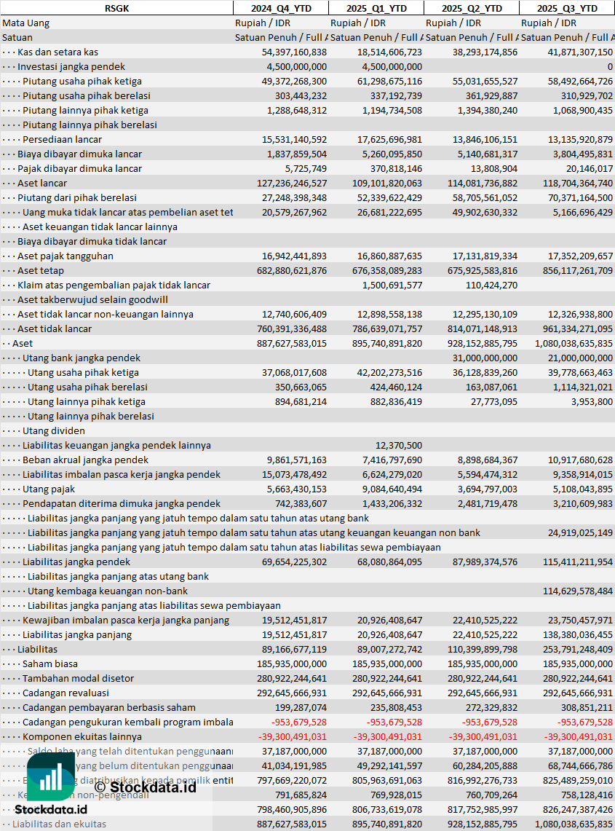The height and width of the screenshot is (831, 615).
Task: Select the Aset tetap row label
Action: point(41,271)
